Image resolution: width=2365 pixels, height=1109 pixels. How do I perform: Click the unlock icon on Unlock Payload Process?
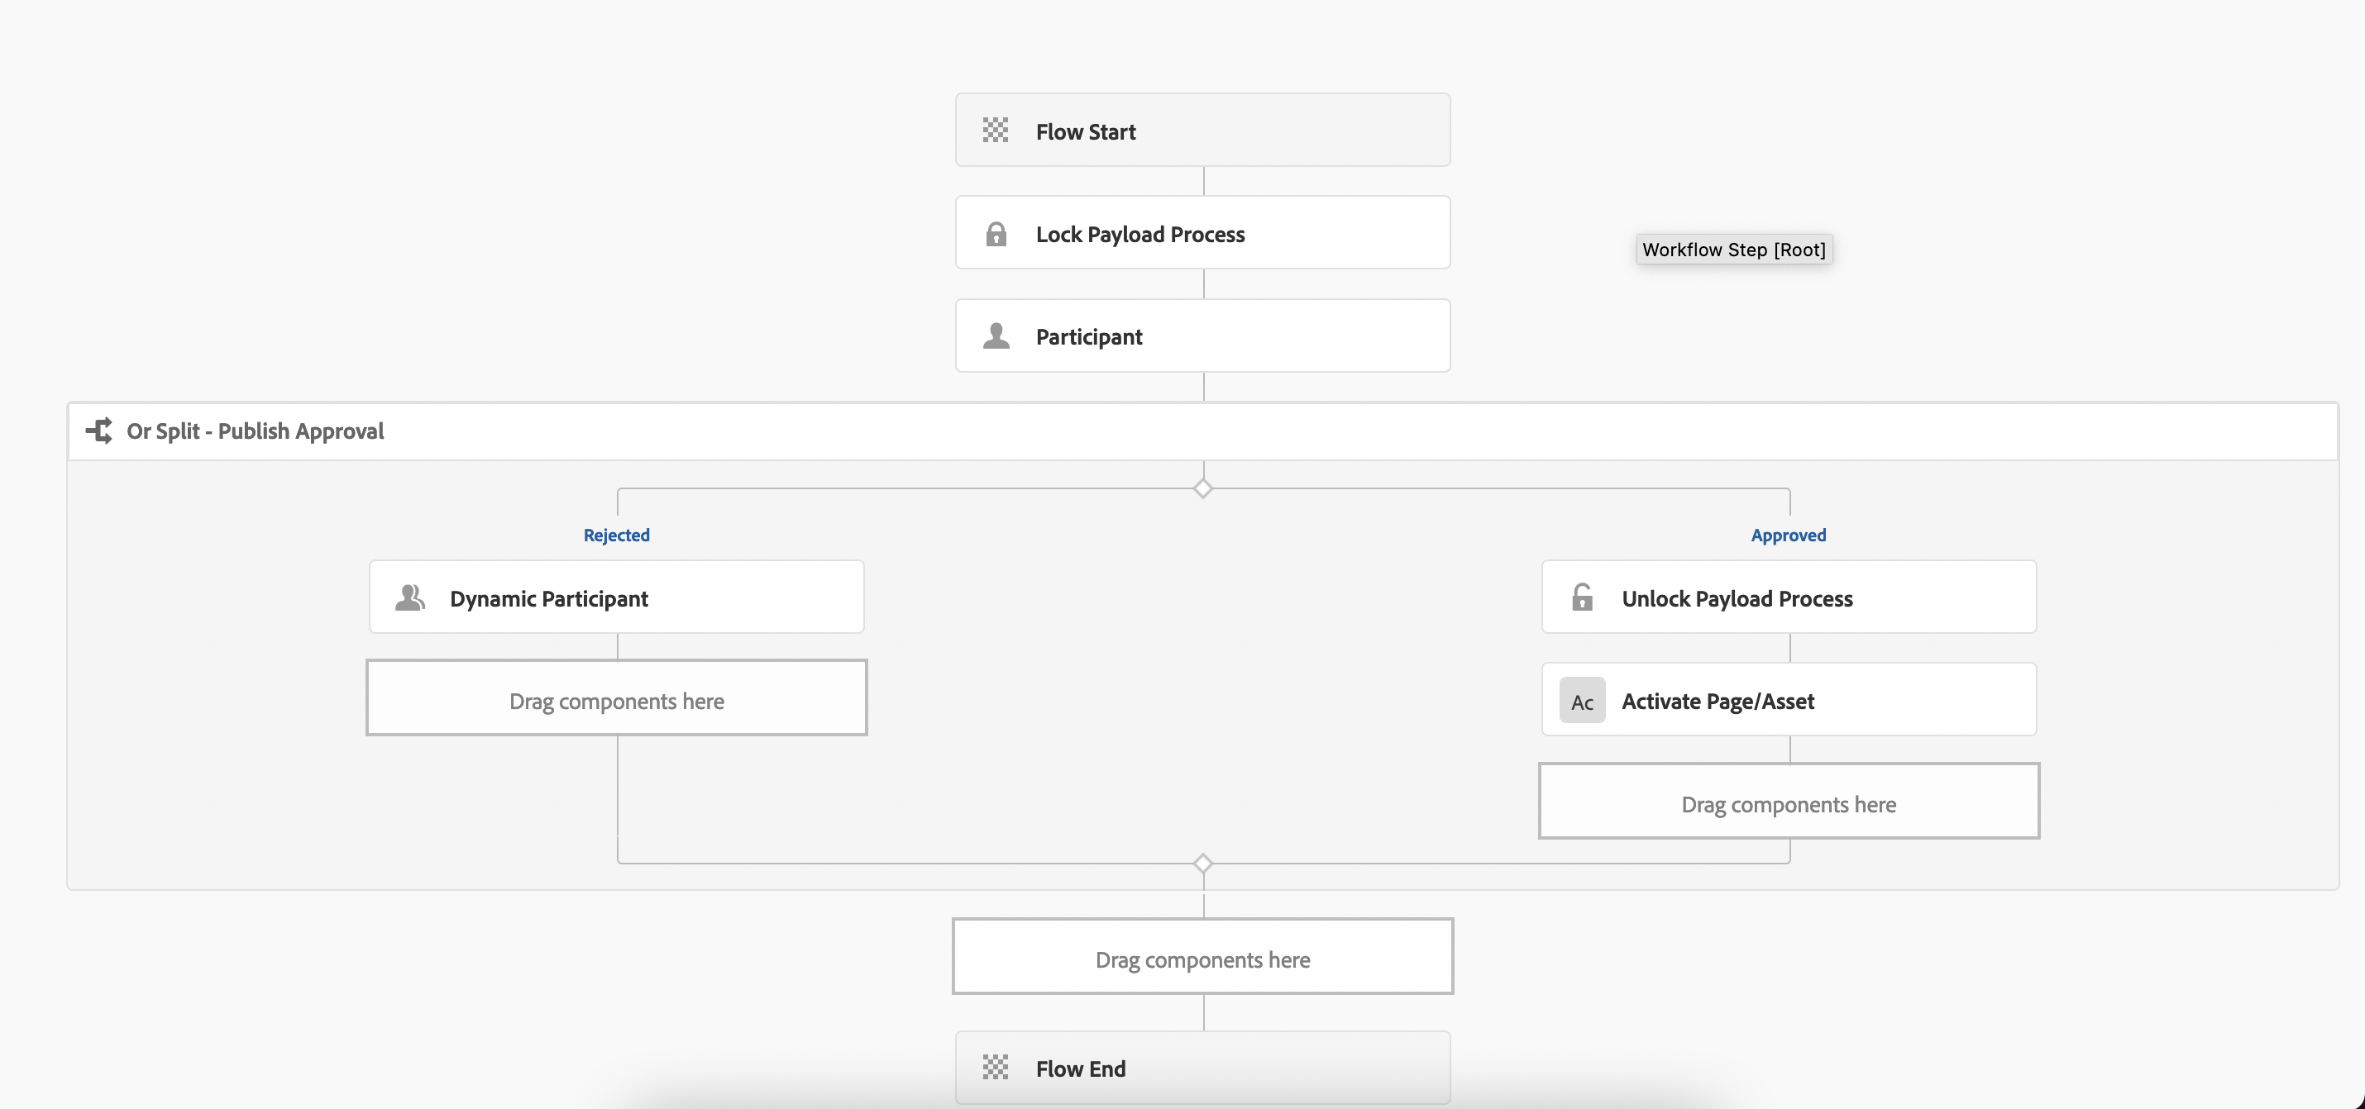pyautogui.click(x=1583, y=598)
